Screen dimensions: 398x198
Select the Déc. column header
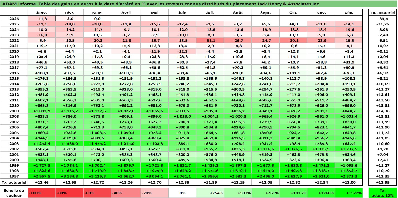point(349,13)
